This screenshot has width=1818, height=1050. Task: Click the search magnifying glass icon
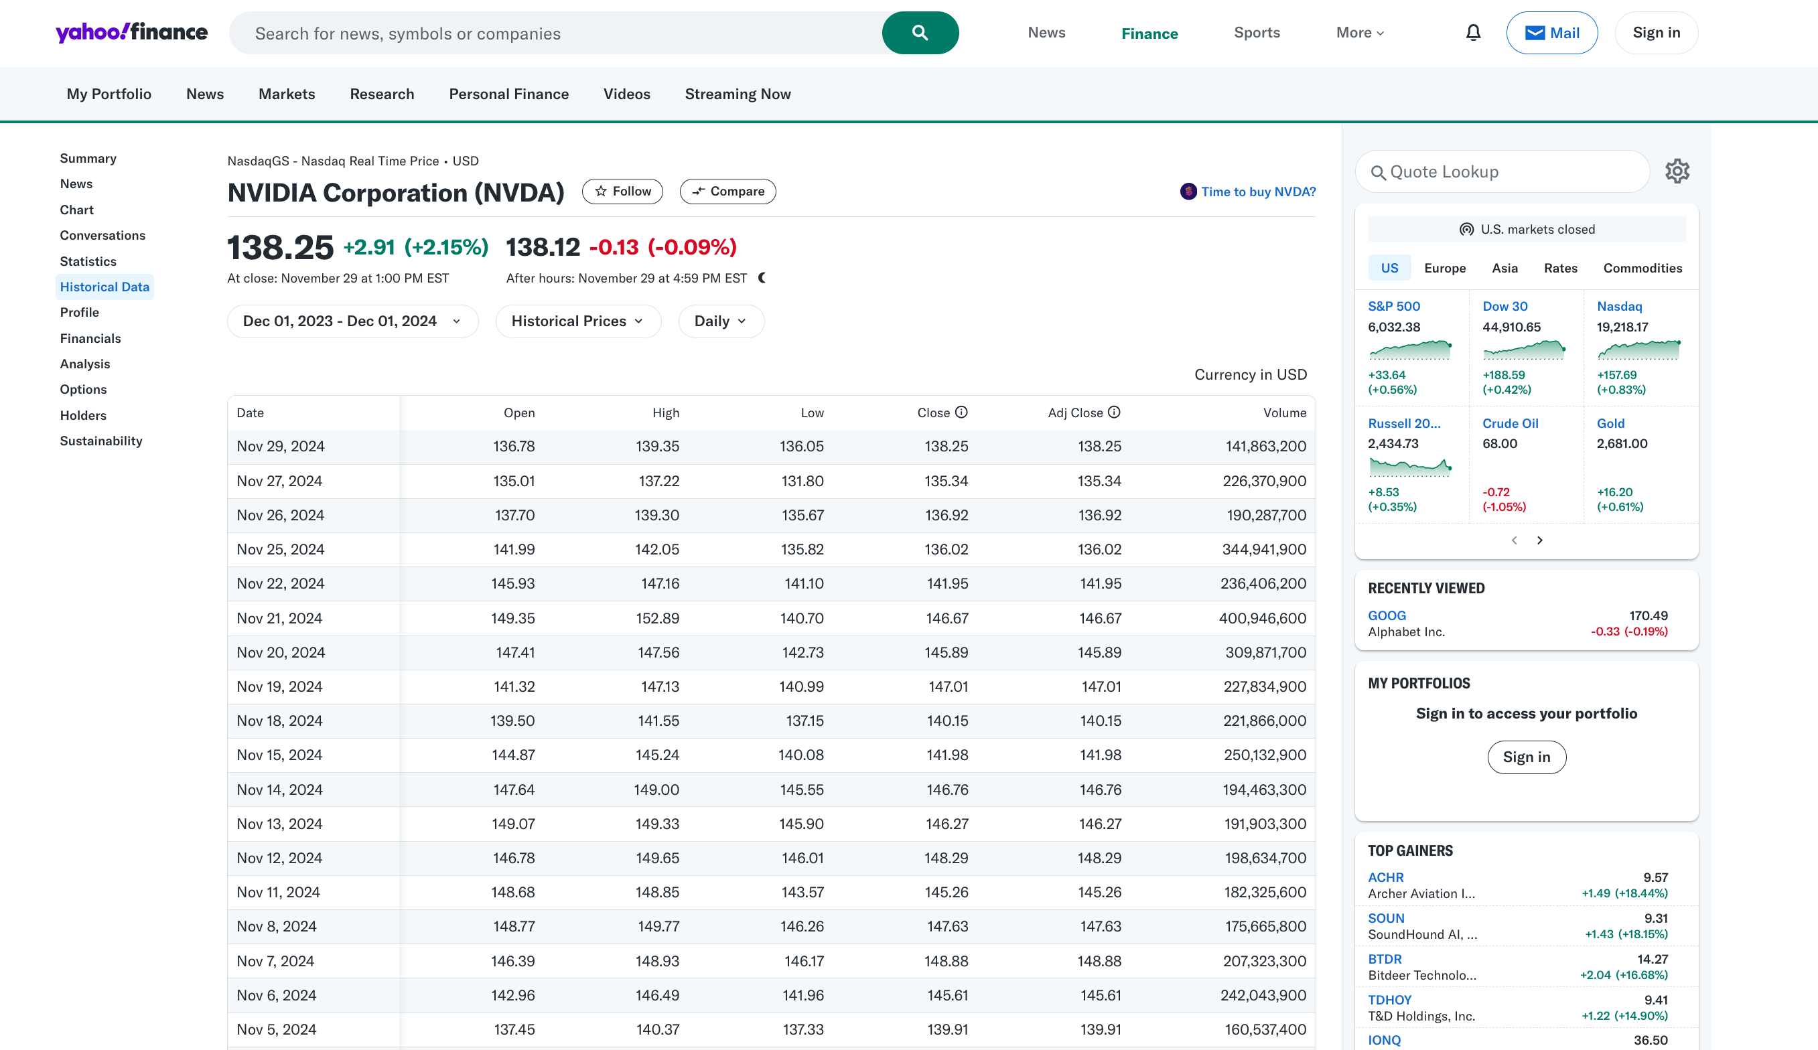(920, 32)
